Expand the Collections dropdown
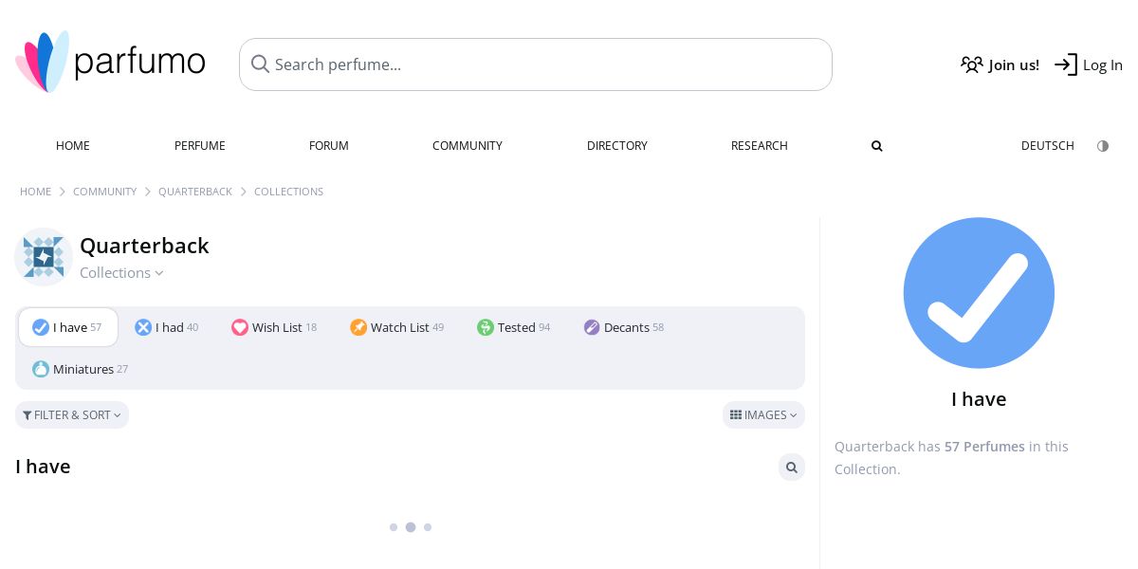Screen dimensions: 1138x569 pyautogui.click(x=121, y=273)
